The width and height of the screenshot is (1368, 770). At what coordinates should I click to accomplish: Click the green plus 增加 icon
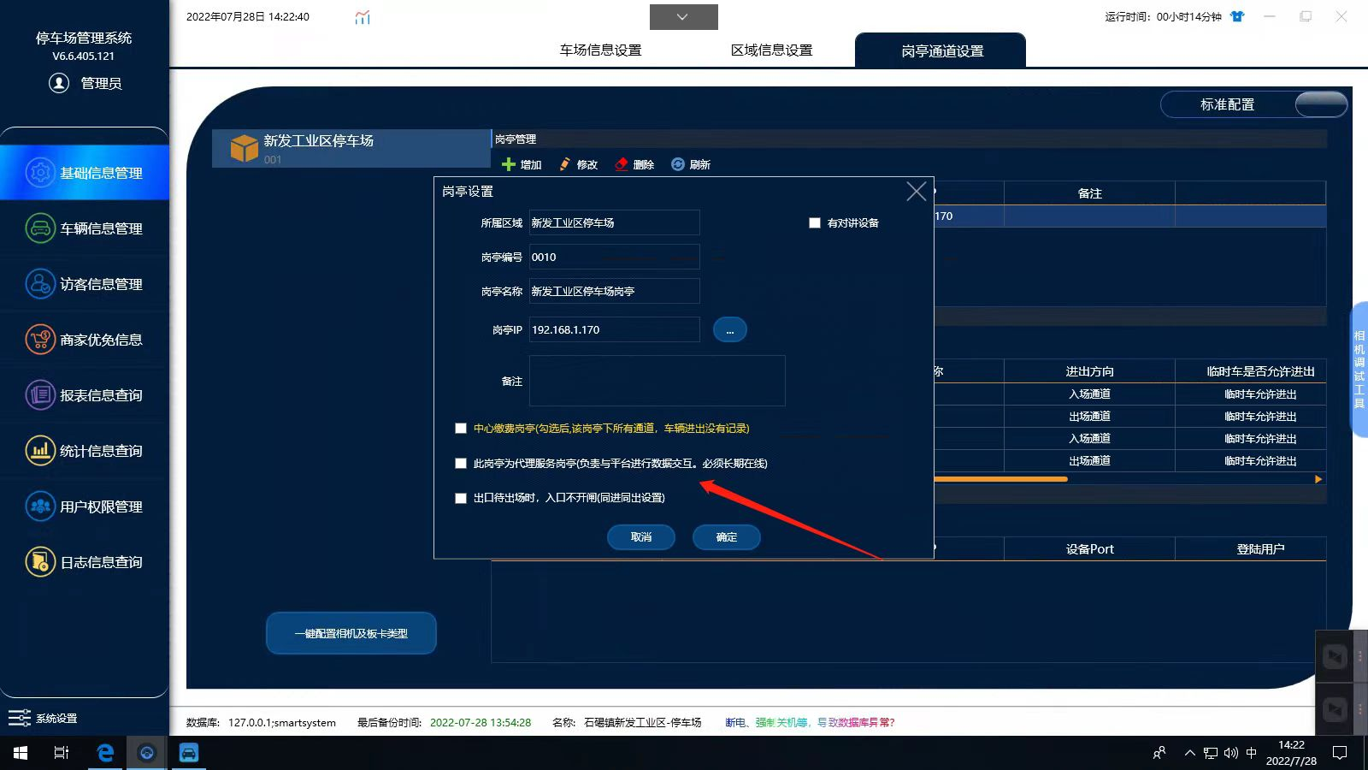pyautogui.click(x=509, y=164)
